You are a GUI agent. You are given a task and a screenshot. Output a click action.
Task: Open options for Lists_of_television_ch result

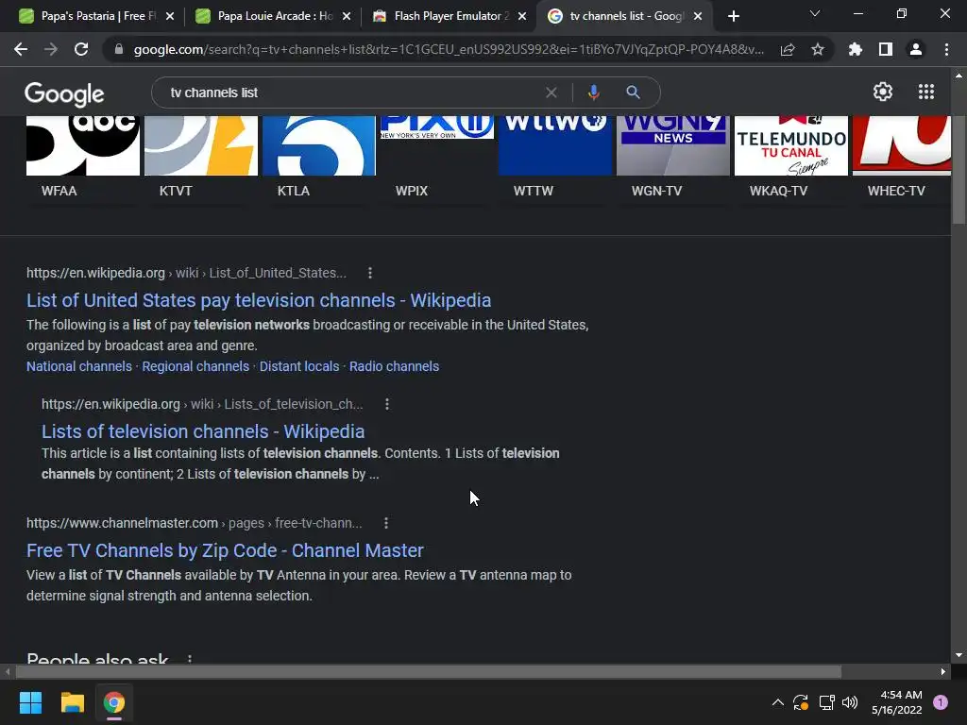[386, 404]
